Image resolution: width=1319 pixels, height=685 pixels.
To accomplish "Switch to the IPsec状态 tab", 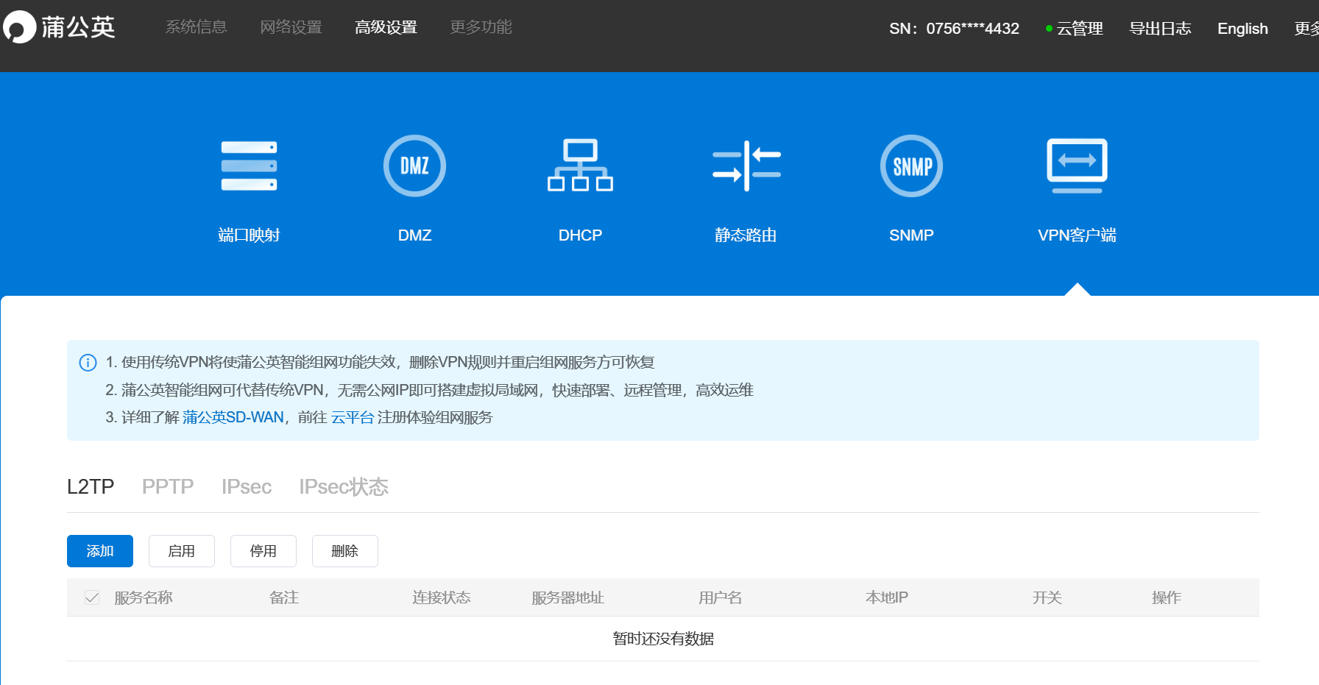I will 344,486.
